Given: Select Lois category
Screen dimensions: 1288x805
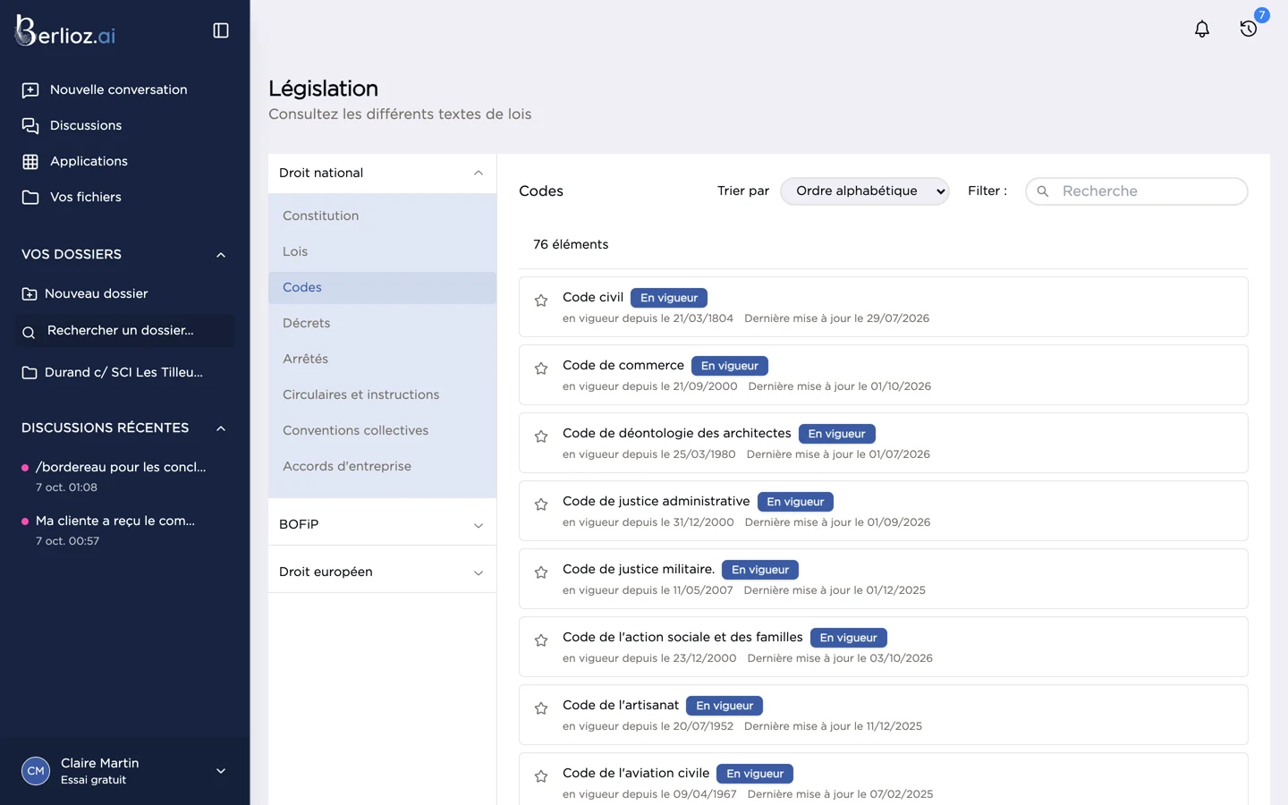Looking at the screenshot, I should point(382,251).
